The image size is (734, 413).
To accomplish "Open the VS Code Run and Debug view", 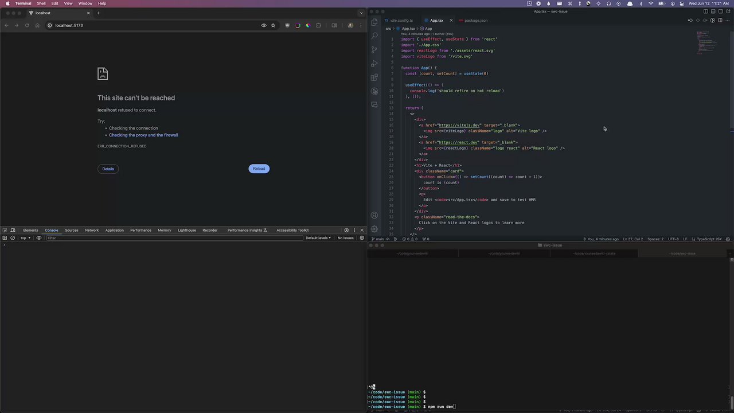I will click(374, 63).
